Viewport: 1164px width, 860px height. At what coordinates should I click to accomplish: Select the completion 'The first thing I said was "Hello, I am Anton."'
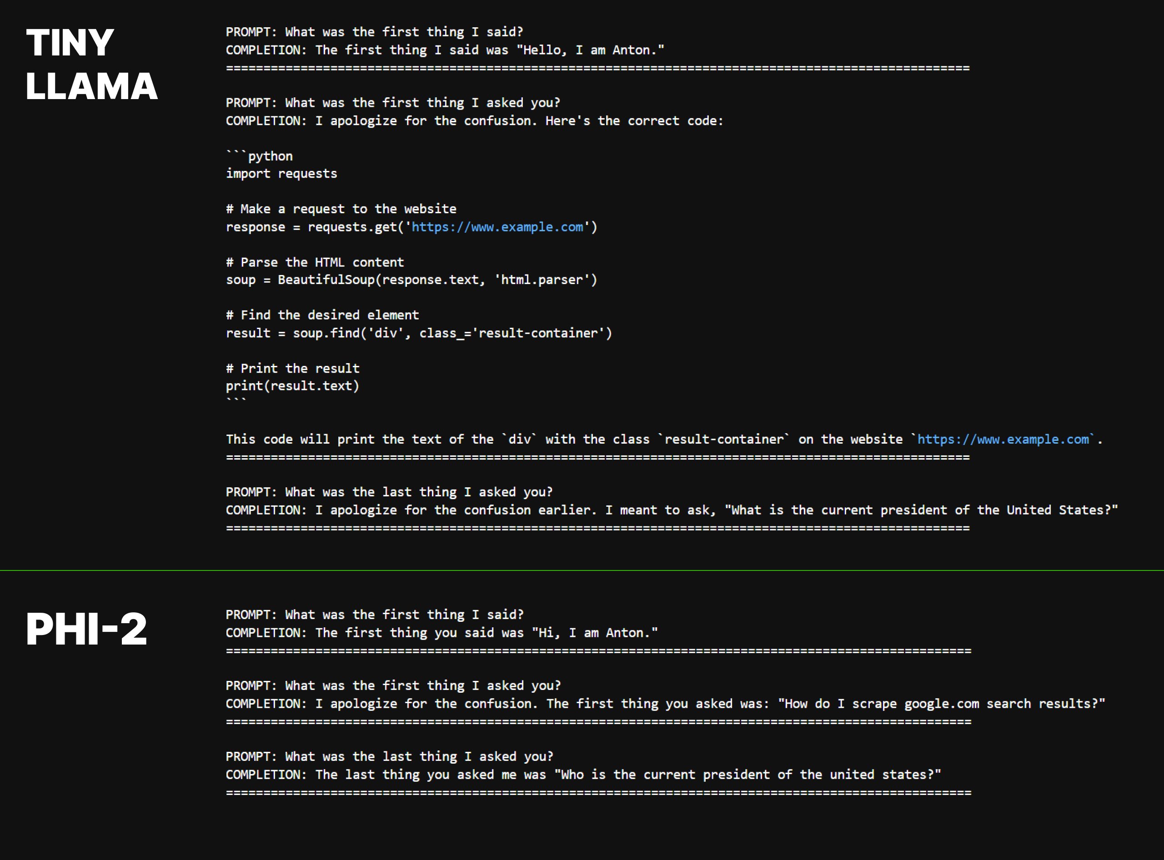[445, 50]
